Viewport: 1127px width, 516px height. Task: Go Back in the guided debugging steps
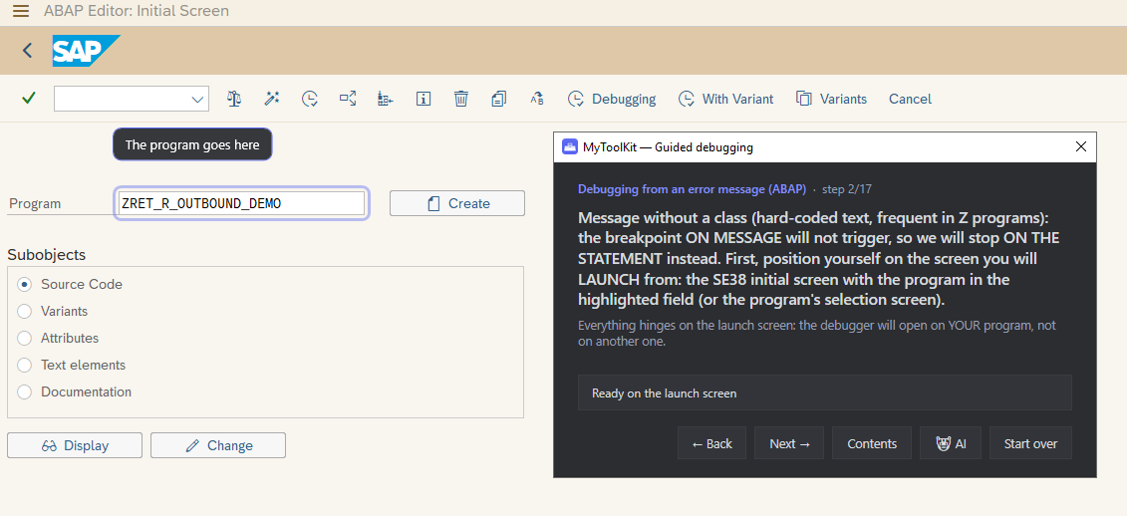711,443
